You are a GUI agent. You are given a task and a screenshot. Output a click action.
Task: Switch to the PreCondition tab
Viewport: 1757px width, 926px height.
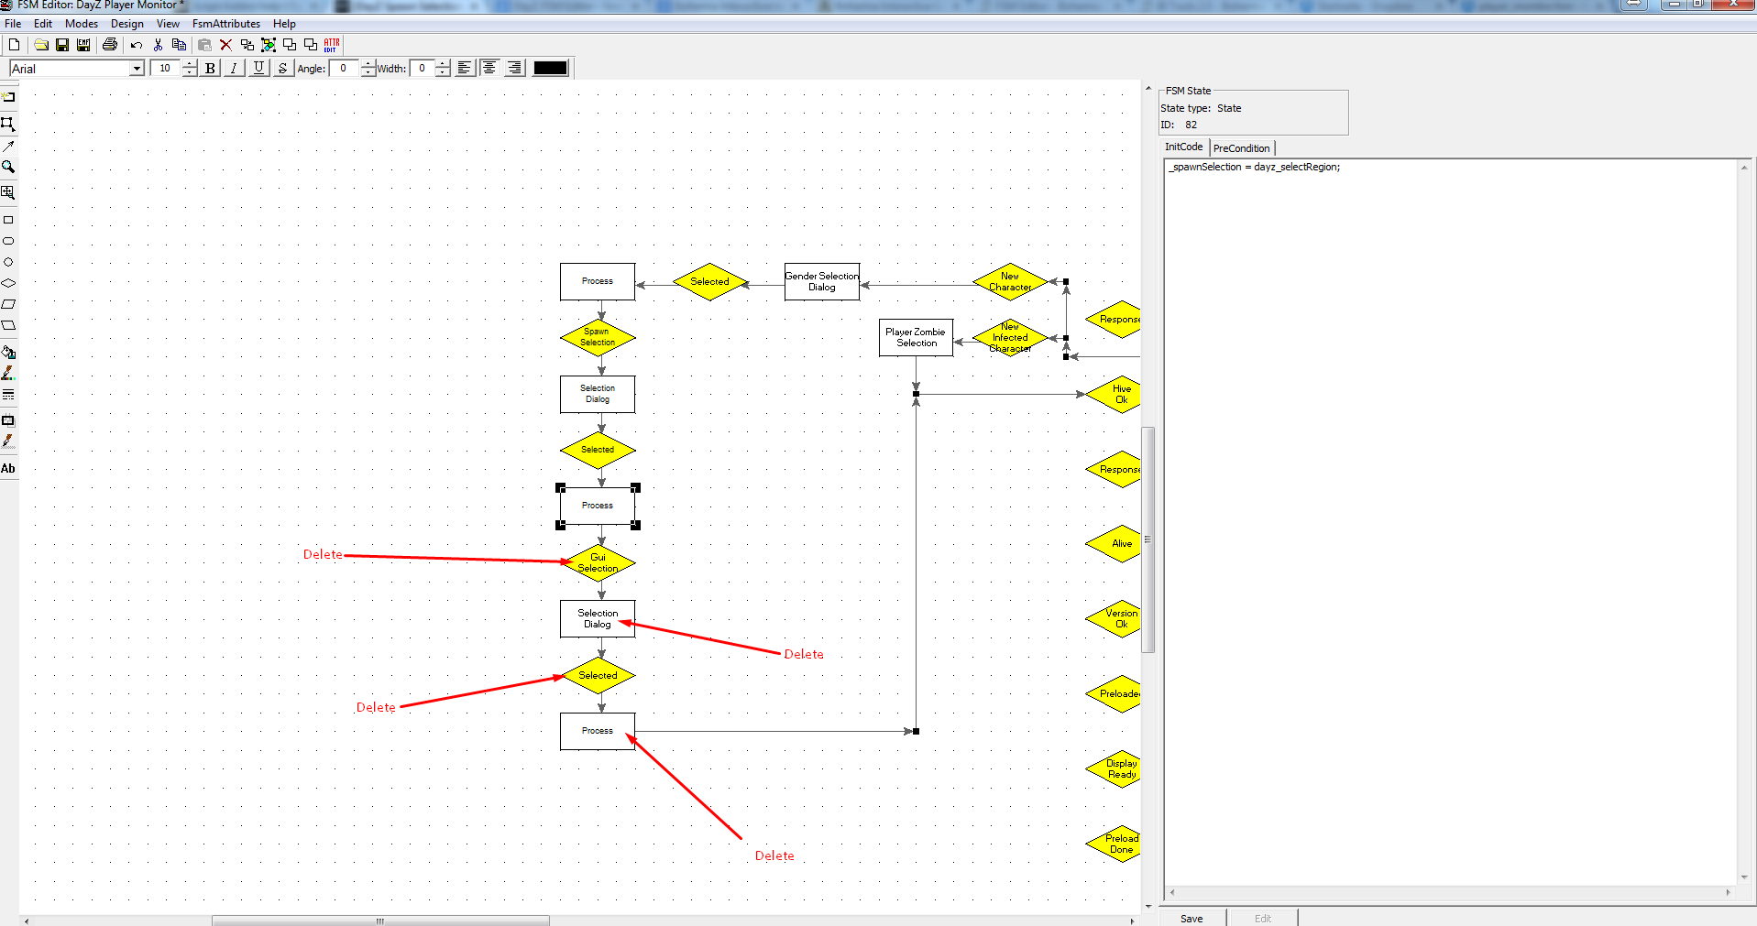click(1241, 148)
